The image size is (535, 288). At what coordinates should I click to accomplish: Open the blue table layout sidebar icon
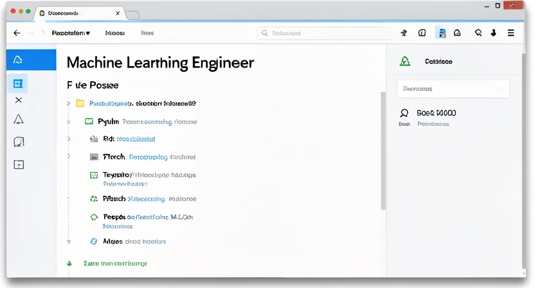(18, 84)
